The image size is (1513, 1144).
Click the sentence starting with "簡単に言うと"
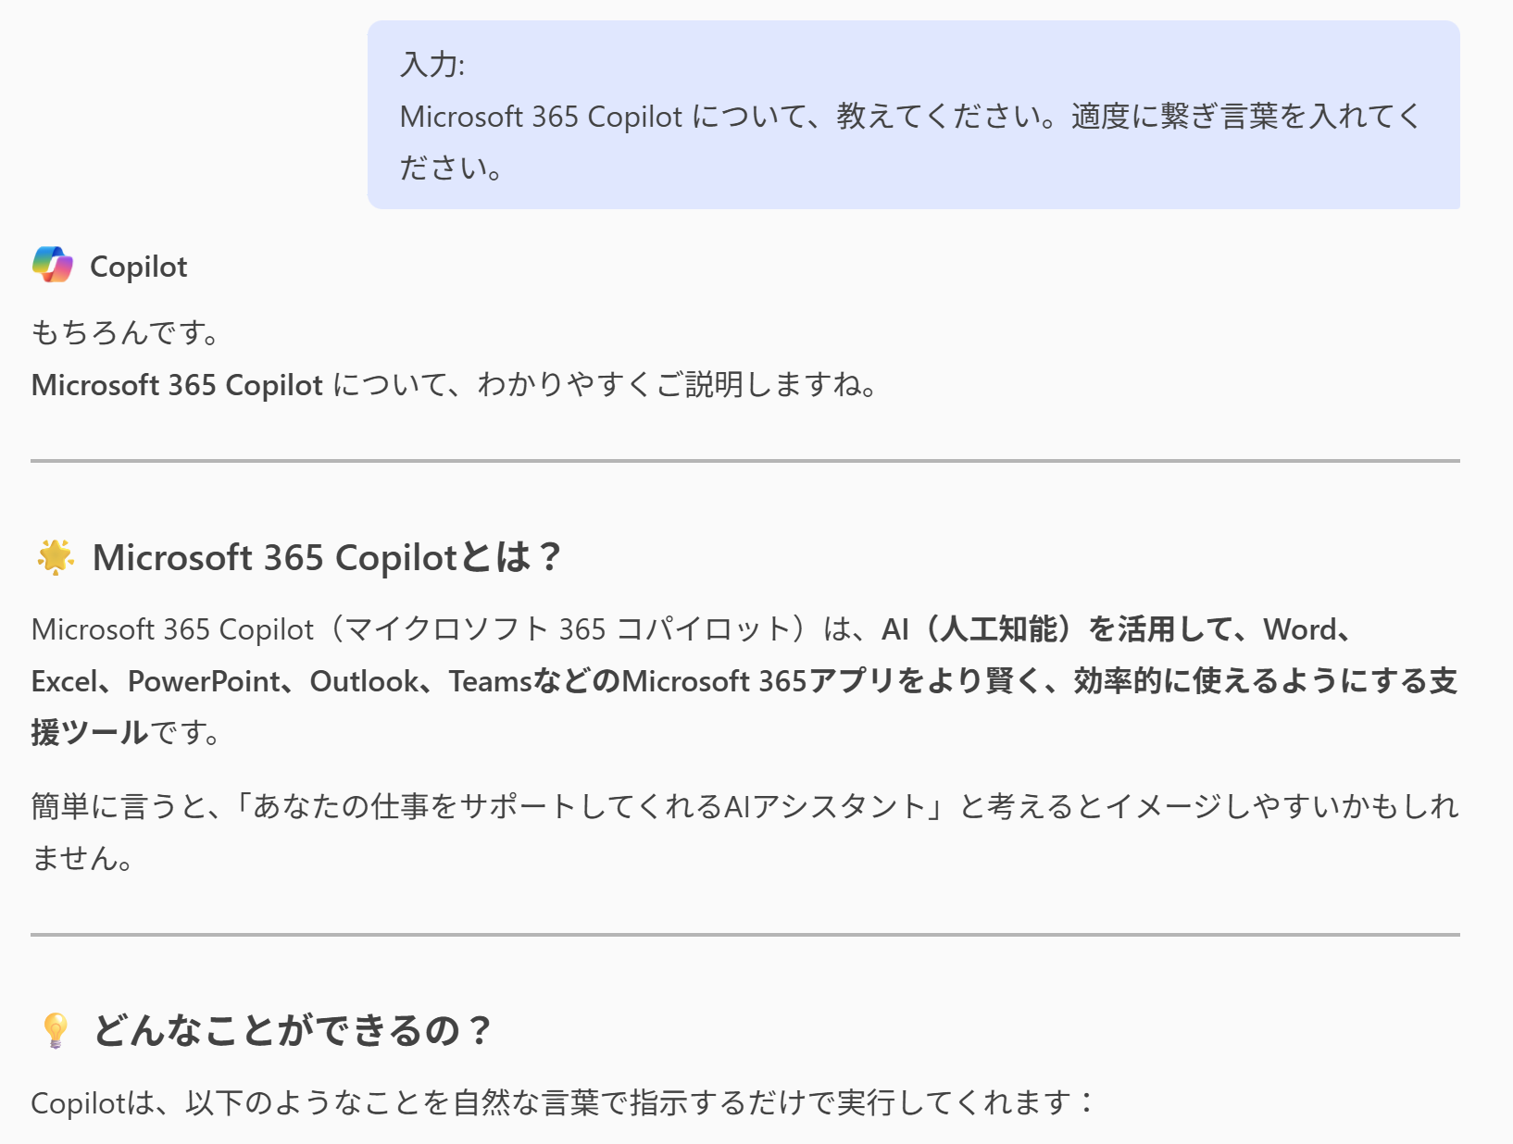[744, 807]
